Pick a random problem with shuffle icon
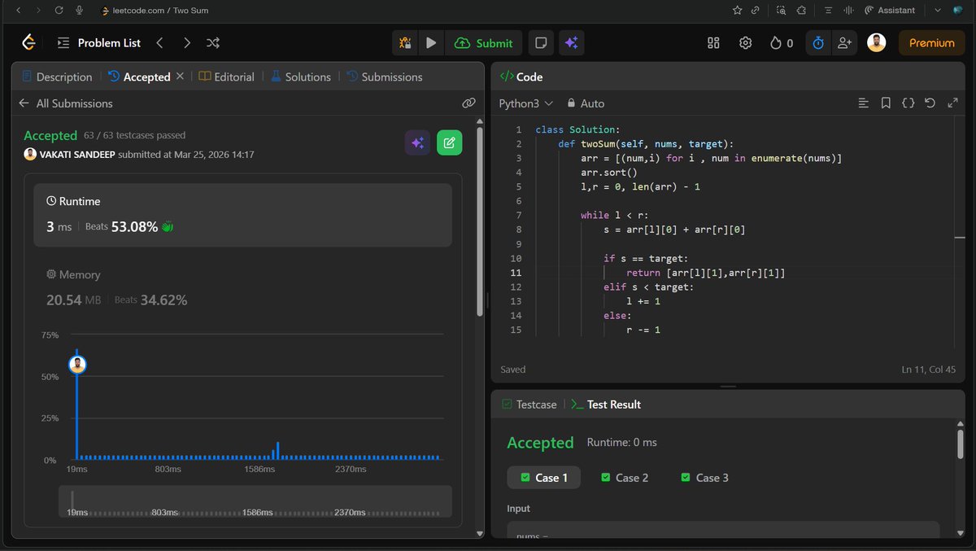Image resolution: width=976 pixels, height=551 pixels. click(213, 42)
